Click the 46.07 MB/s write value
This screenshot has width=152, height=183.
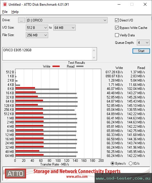tap(115, 89)
